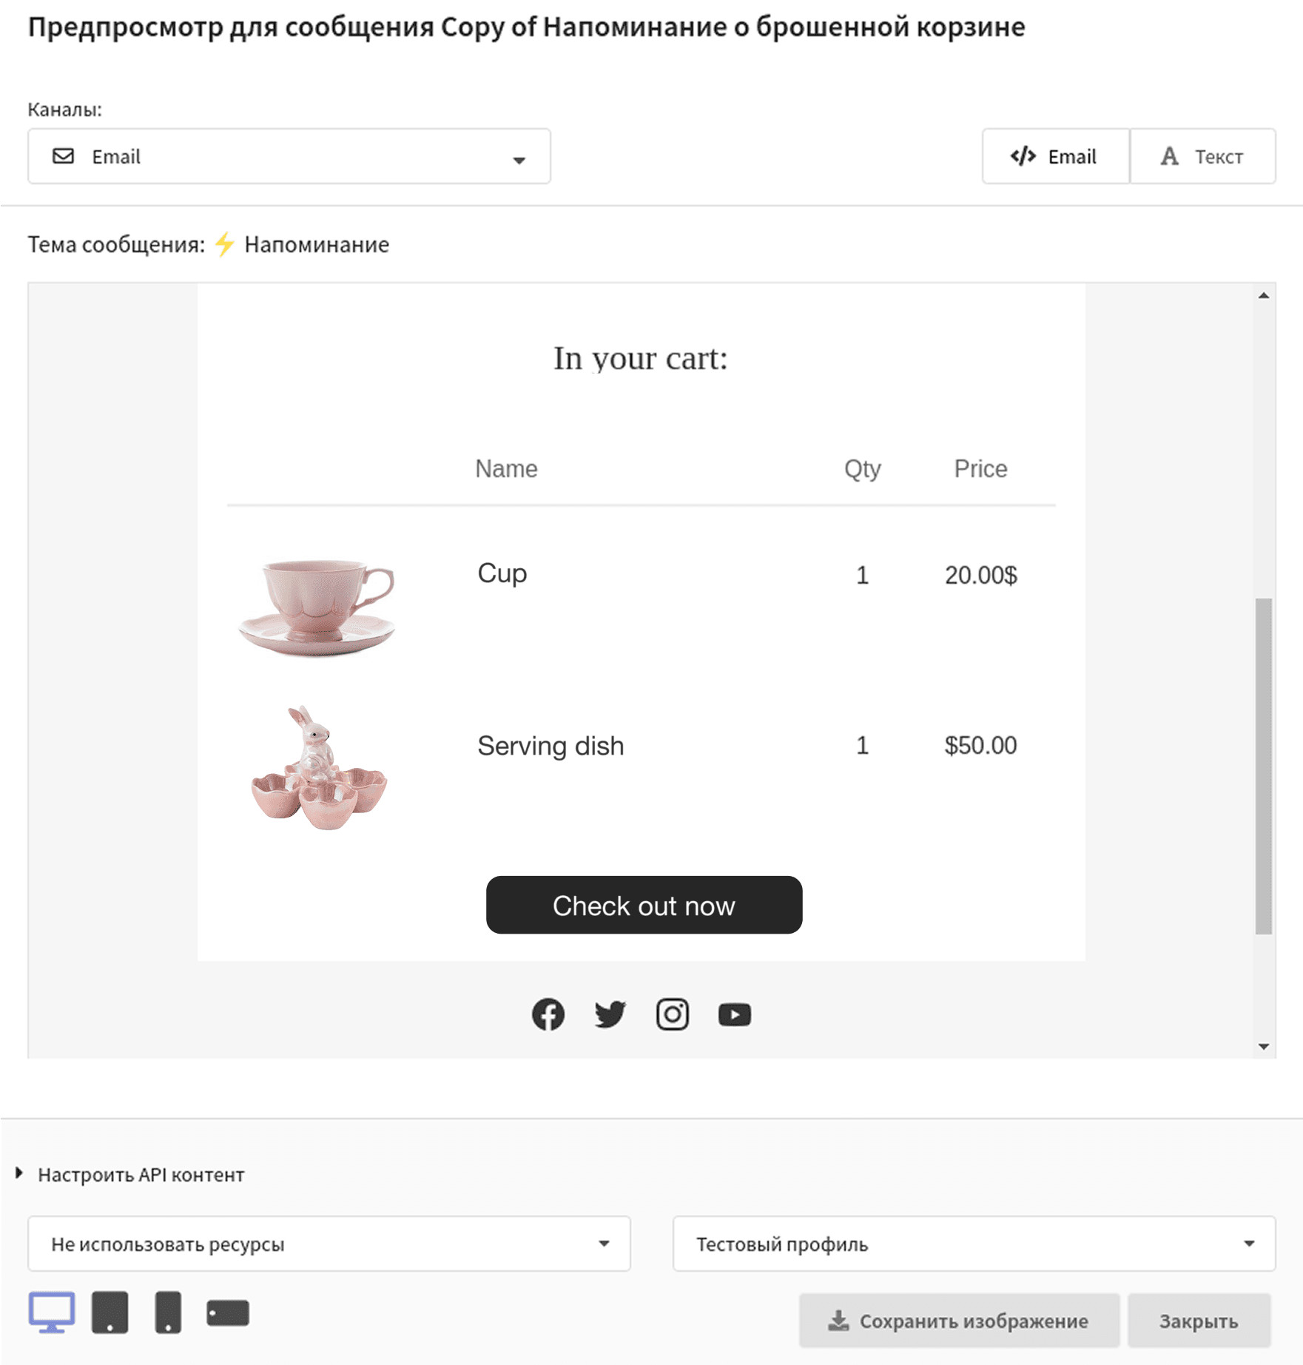
Task: Click the Cup product thumbnail
Action: tap(317, 607)
